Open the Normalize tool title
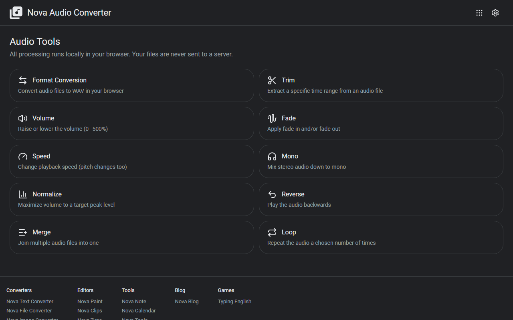Image resolution: width=513 pixels, height=320 pixels. coord(47,194)
